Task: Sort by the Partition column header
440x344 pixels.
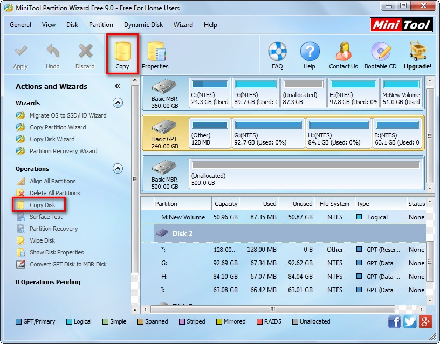Action: pos(183,204)
